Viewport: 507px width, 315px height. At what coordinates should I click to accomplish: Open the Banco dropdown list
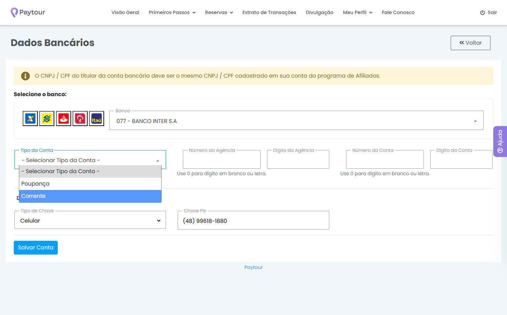click(x=296, y=121)
